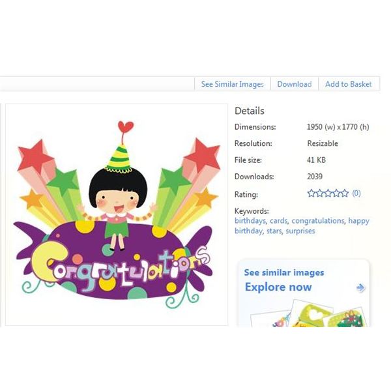Select the cards keyword link
391x391 pixels.
(278, 221)
